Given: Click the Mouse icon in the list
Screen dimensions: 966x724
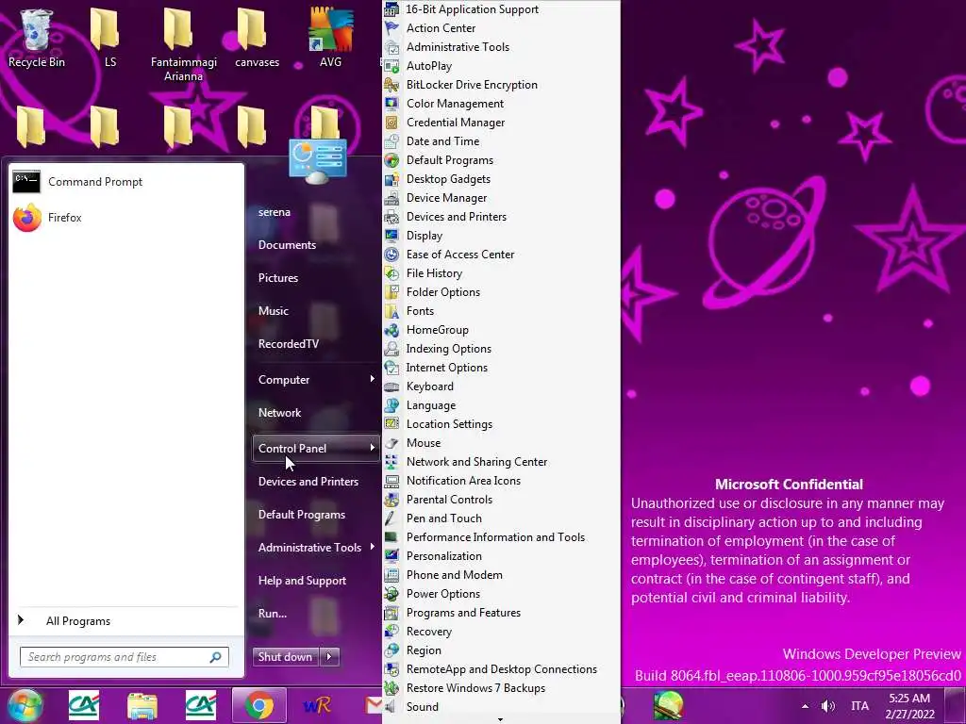Looking at the screenshot, I should tap(391, 443).
